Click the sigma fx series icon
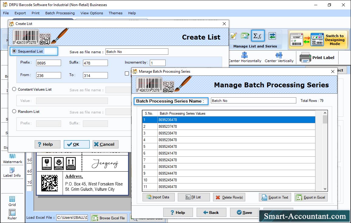Image resolution: width=351 pixels, height=223 pixels. (x=258, y=36)
